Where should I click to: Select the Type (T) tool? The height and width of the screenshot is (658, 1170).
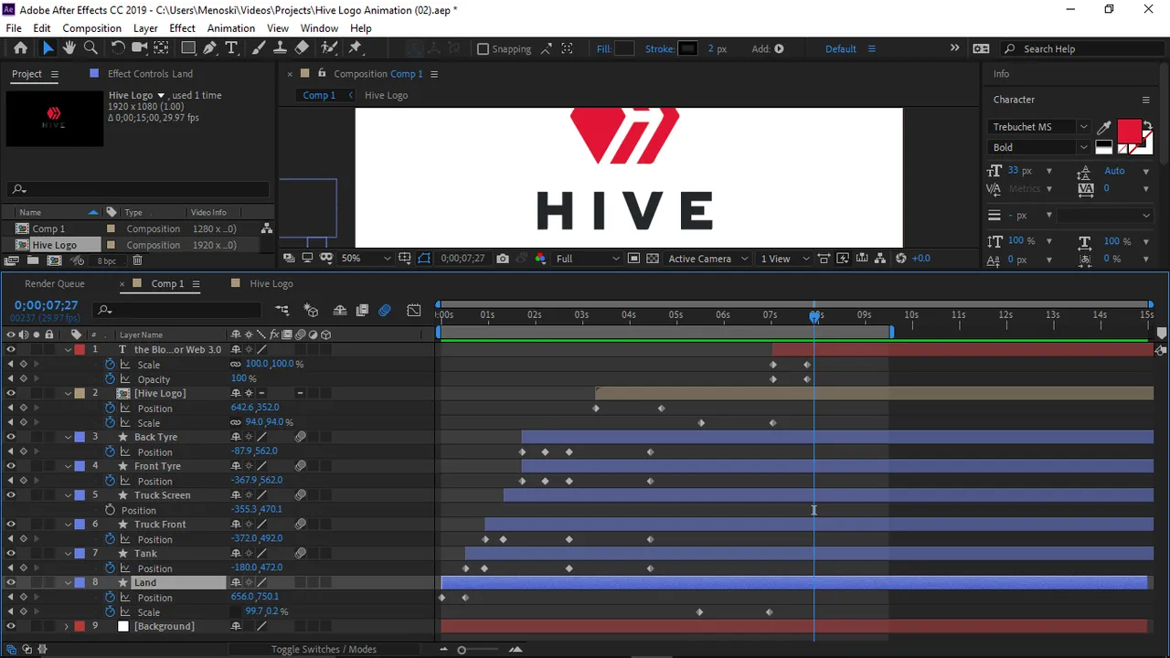[231, 48]
